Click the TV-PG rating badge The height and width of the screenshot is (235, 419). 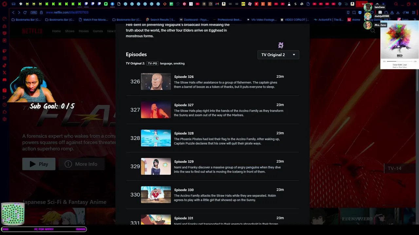click(x=152, y=63)
